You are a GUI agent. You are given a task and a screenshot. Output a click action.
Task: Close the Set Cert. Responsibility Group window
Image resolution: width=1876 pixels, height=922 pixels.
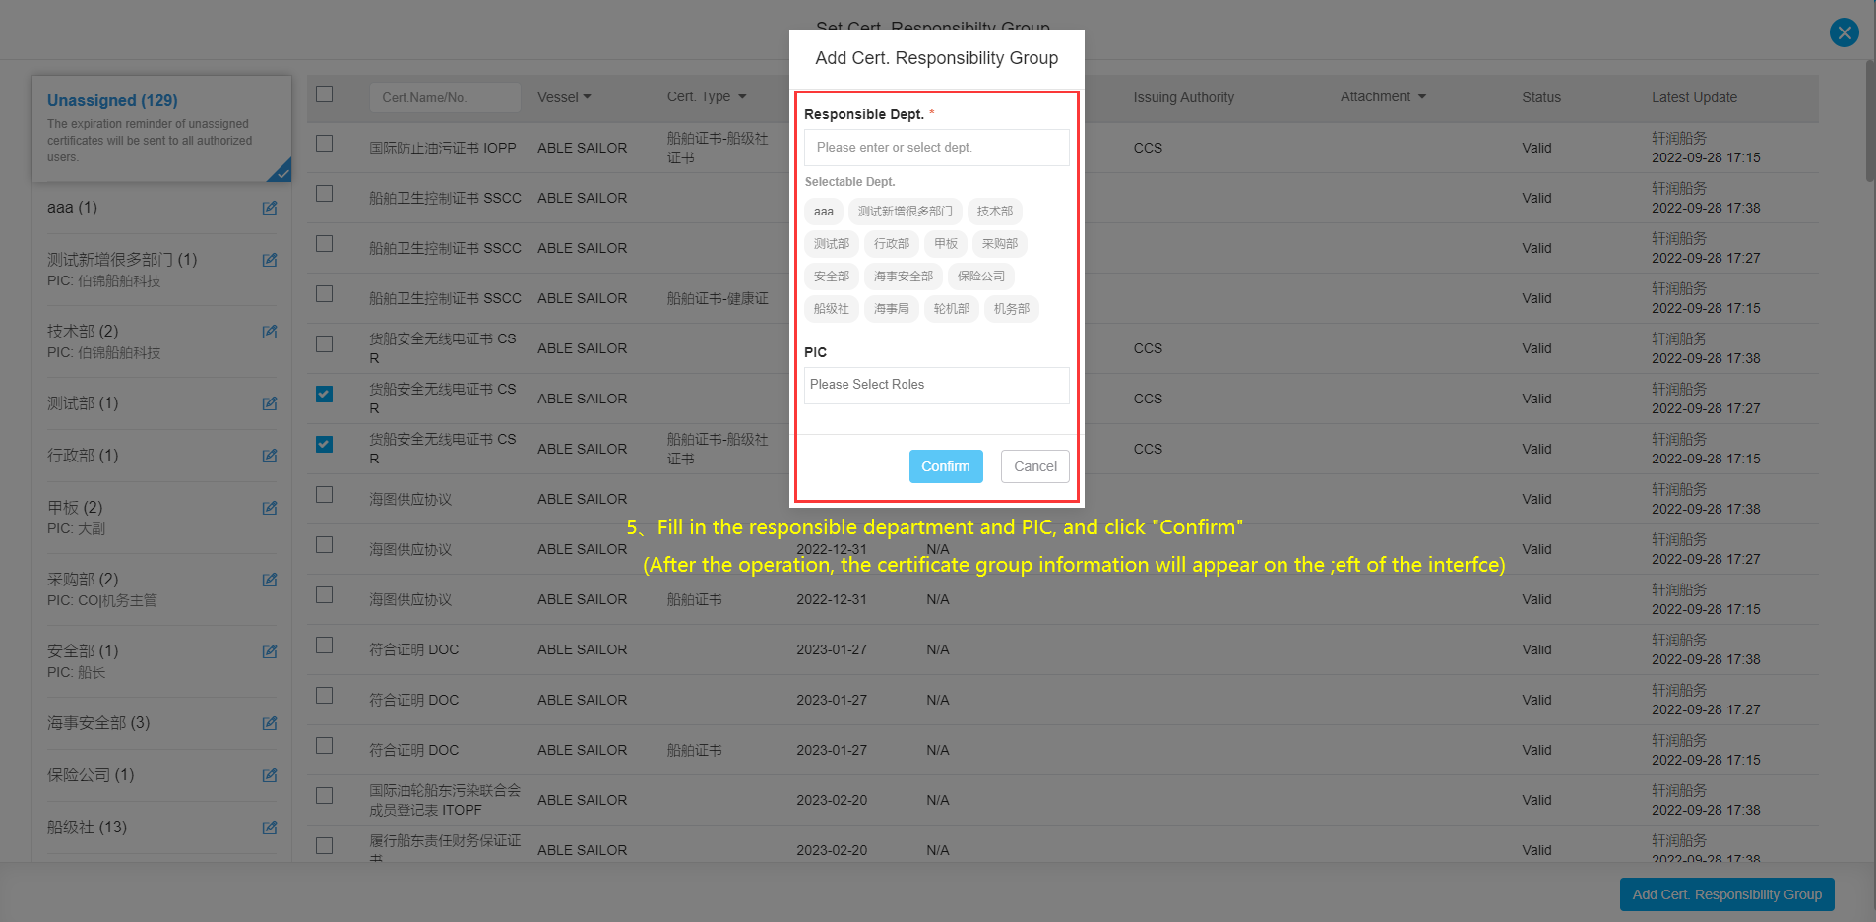1844,32
